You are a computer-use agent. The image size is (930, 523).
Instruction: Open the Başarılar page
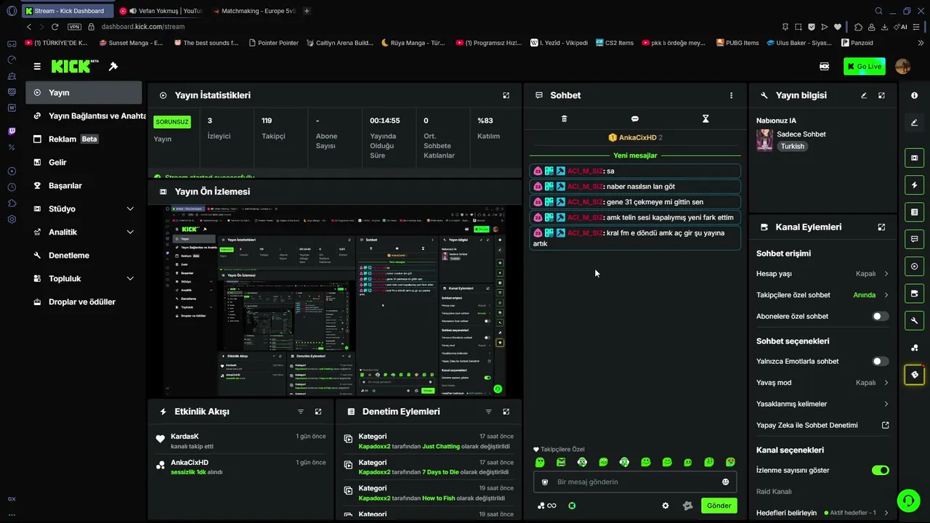pos(84,185)
